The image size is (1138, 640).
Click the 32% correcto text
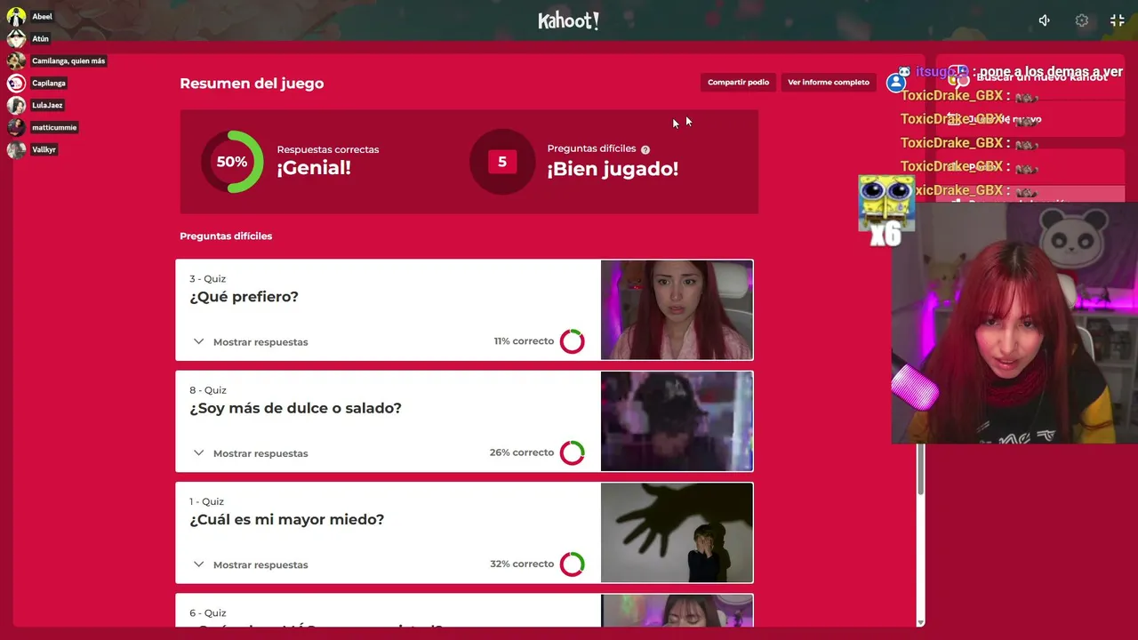click(522, 564)
